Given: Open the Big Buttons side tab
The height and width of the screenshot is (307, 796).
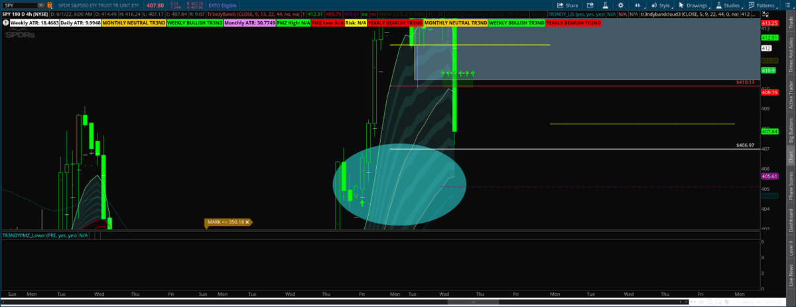Looking at the screenshot, I should click(x=791, y=131).
